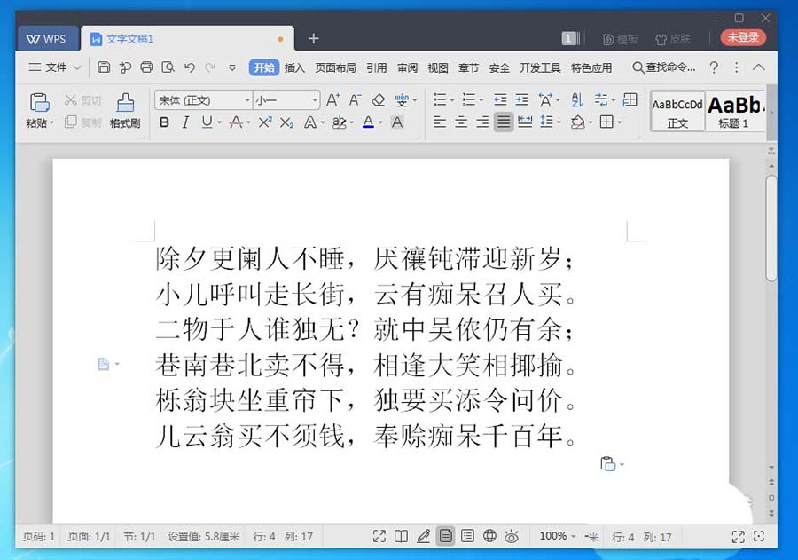Select the subscript formatting icon

click(286, 122)
